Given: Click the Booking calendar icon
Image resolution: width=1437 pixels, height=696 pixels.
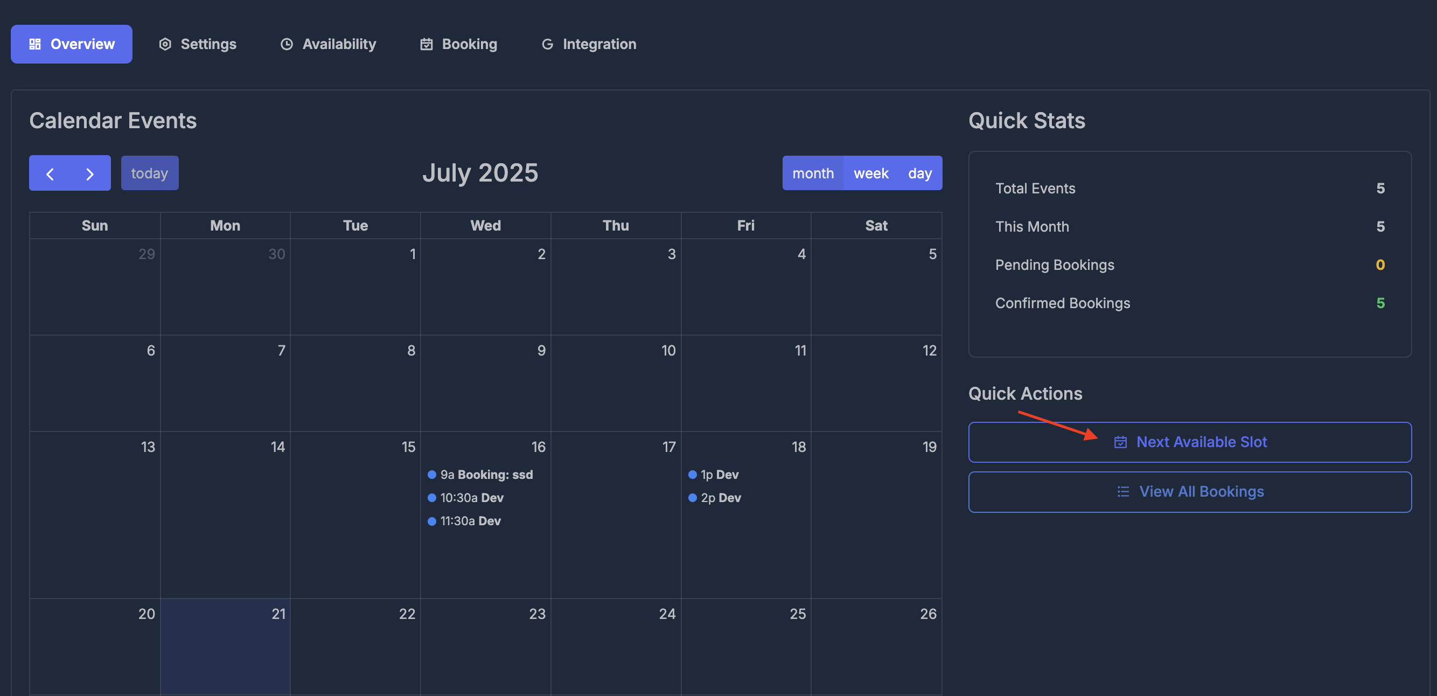Looking at the screenshot, I should [x=426, y=44].
